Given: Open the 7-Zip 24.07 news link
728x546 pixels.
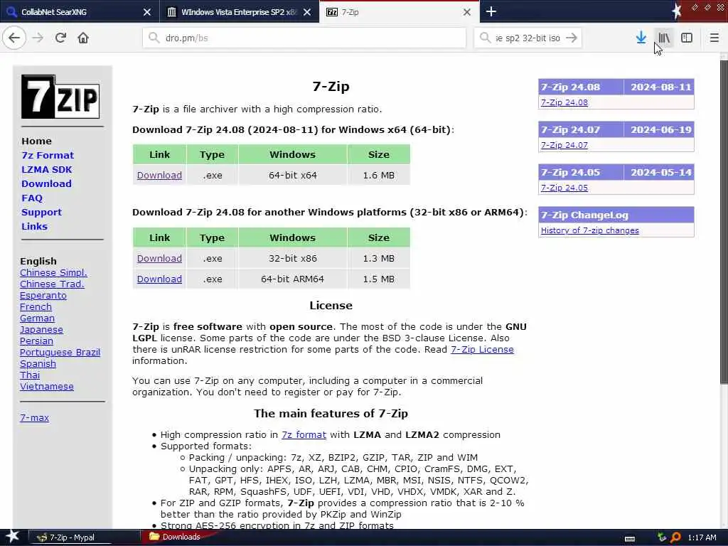Looking at the screenshot, I should pos(564,145).
